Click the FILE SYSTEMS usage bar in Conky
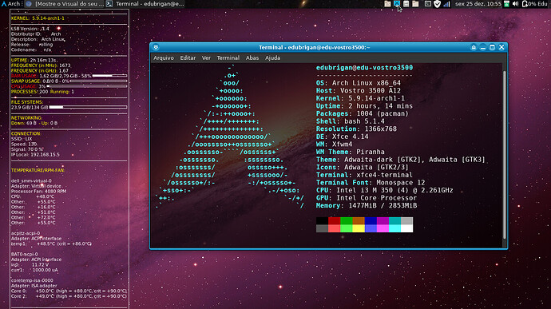 click(x=88, y=107)
